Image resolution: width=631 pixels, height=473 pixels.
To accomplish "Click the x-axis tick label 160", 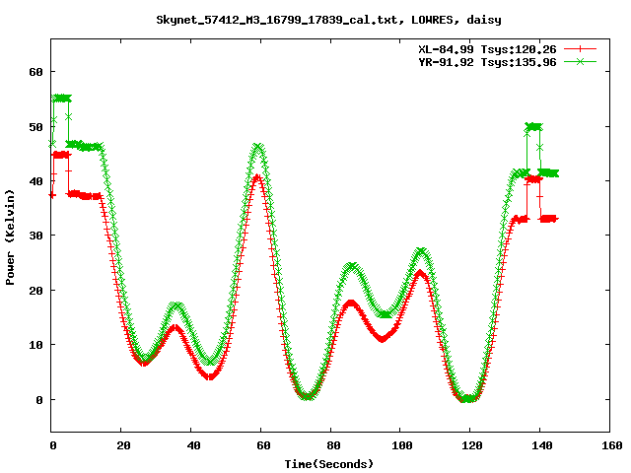I will coord(612,445).
